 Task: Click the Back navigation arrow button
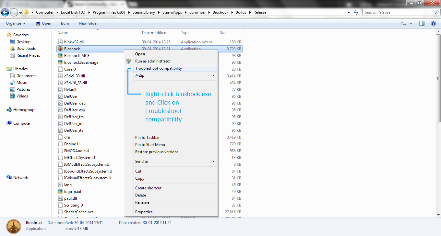click(x=5, y=13)
